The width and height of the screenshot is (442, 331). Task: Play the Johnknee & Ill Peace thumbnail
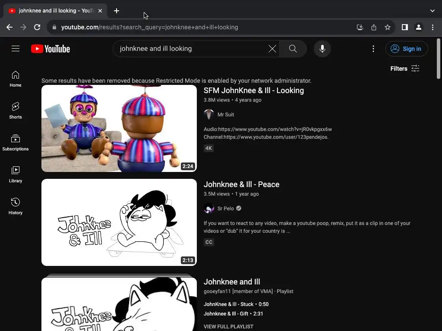click(x=119, y=222)
